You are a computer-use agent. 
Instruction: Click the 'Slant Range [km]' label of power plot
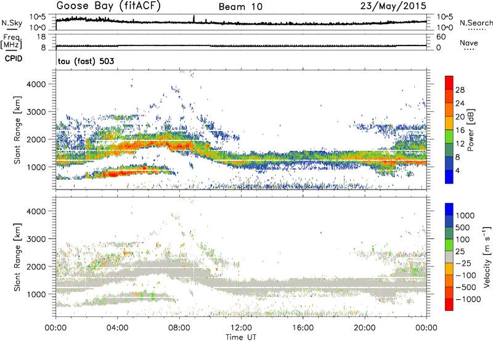[x=17, y=130]
